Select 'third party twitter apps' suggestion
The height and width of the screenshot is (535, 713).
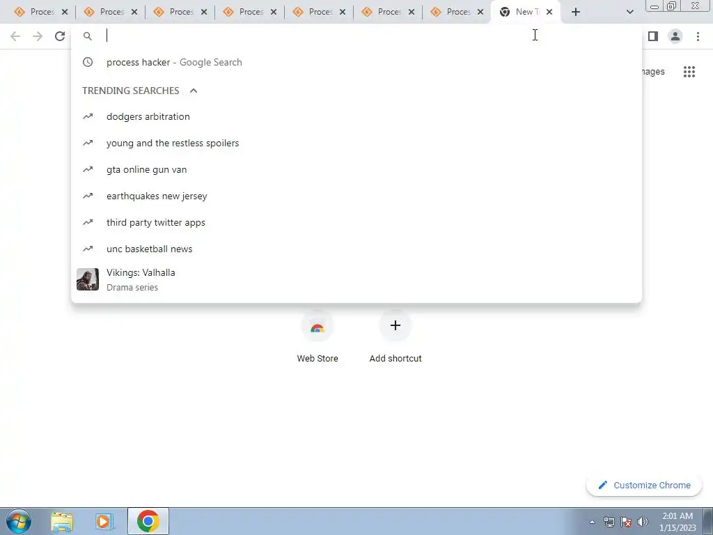[x=356, y=222]
